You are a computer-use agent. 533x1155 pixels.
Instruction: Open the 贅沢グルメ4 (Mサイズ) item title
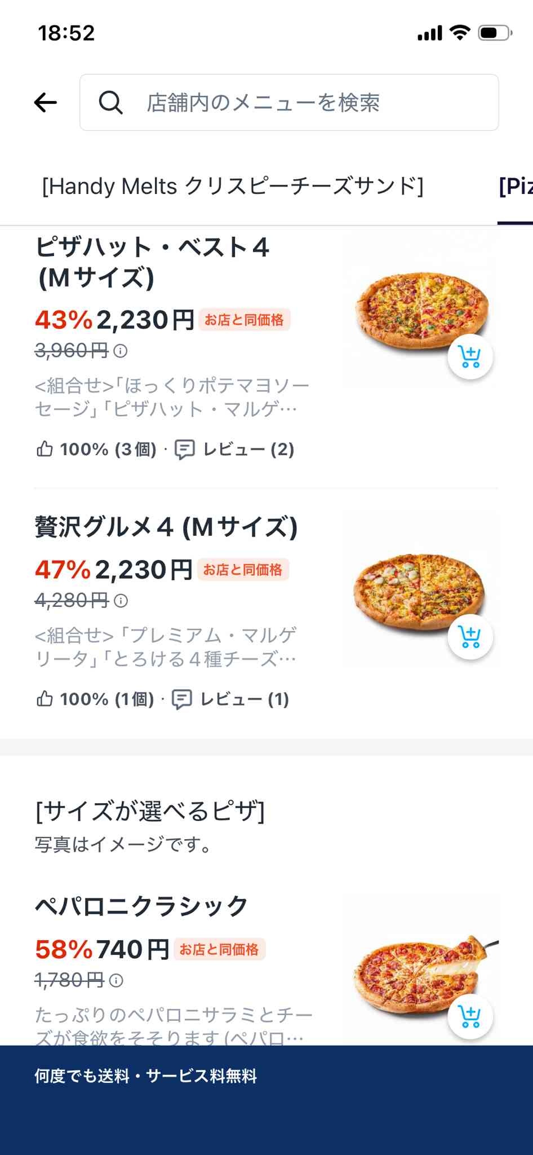pos(166,527)
